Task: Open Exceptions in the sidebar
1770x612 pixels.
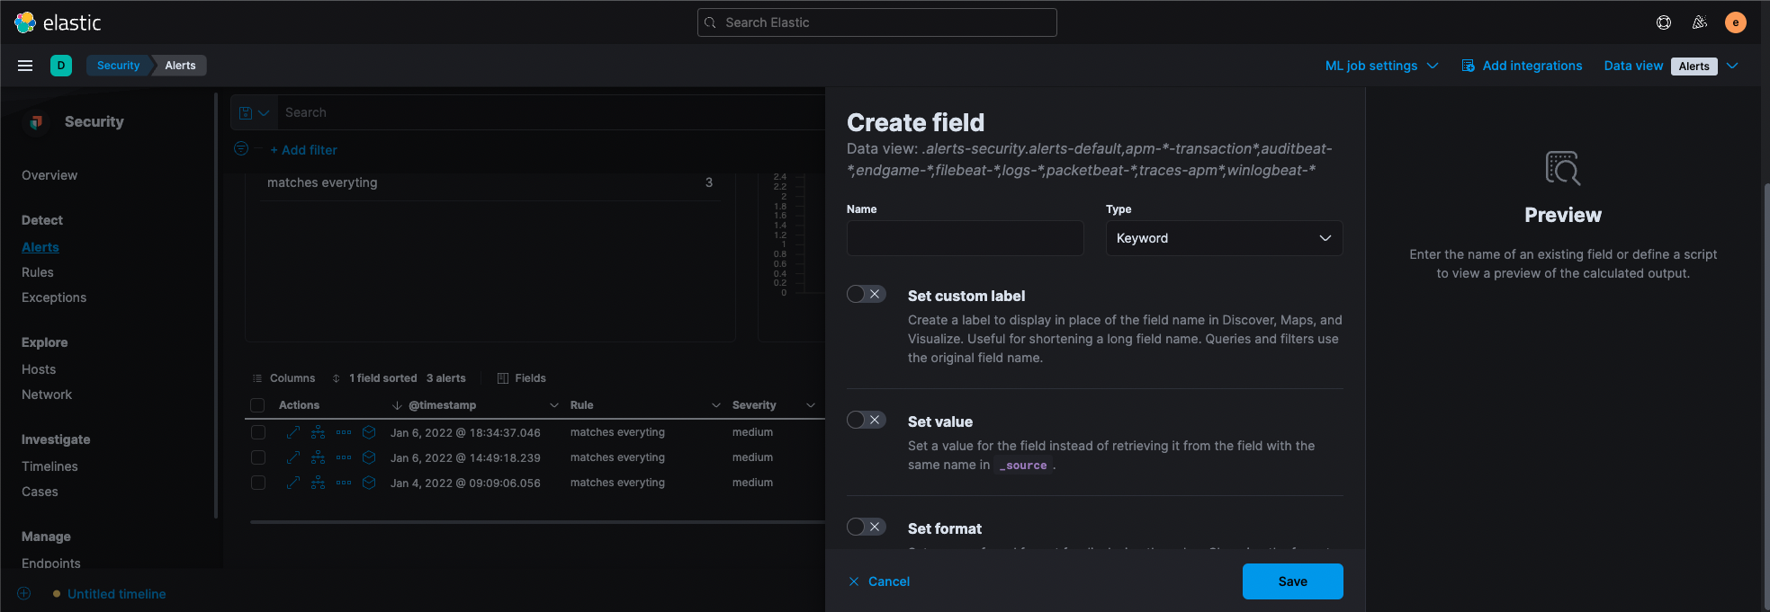Action: point(54,297)
